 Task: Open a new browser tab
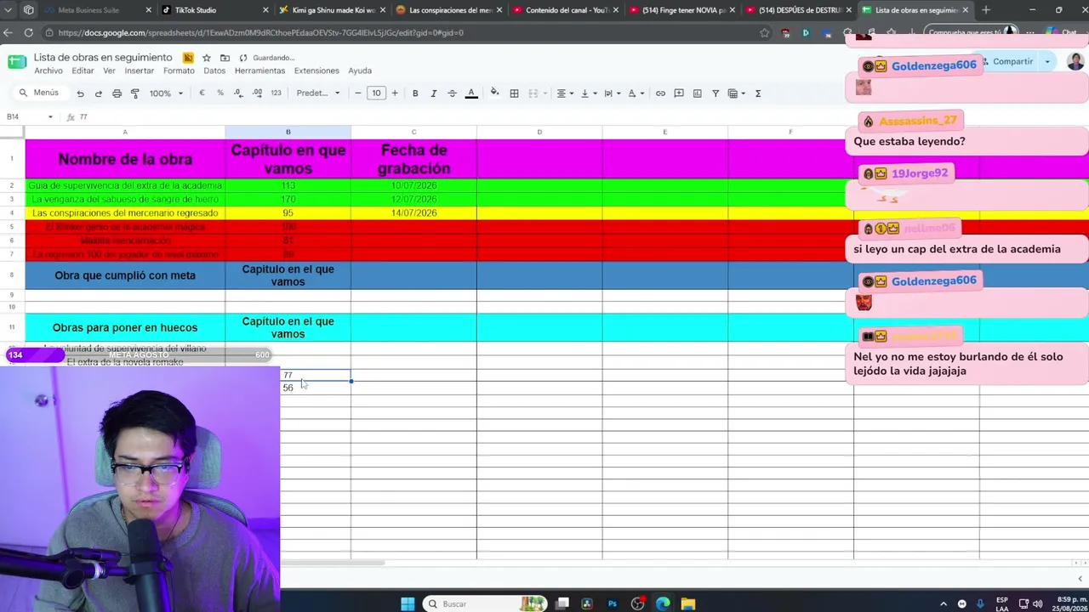[986, 10]
